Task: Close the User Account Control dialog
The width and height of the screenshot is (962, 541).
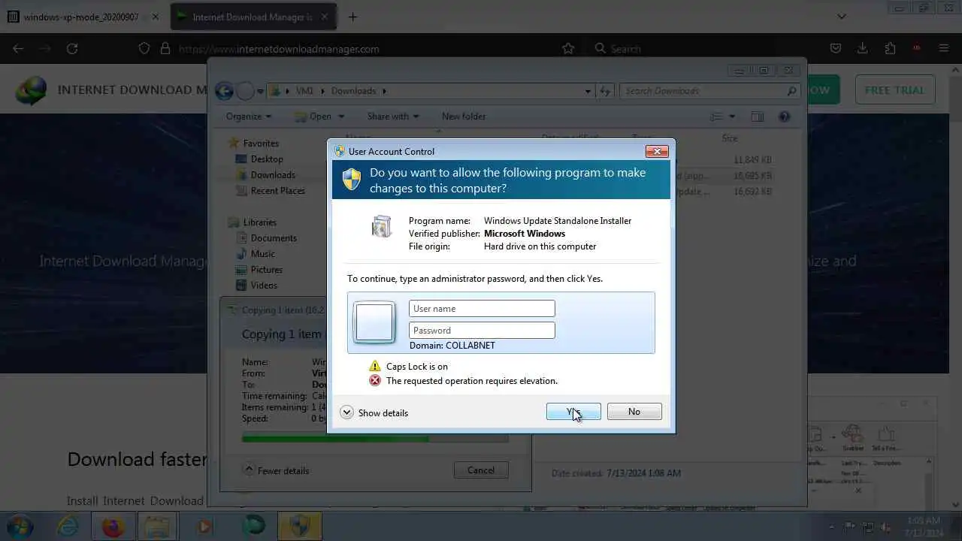Action: (657, 151)
